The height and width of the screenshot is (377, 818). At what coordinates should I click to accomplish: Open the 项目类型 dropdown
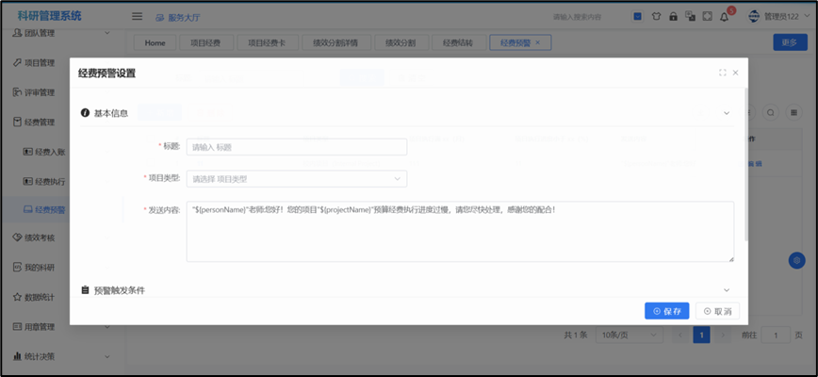pyautogui.click(x=297, y=178)
